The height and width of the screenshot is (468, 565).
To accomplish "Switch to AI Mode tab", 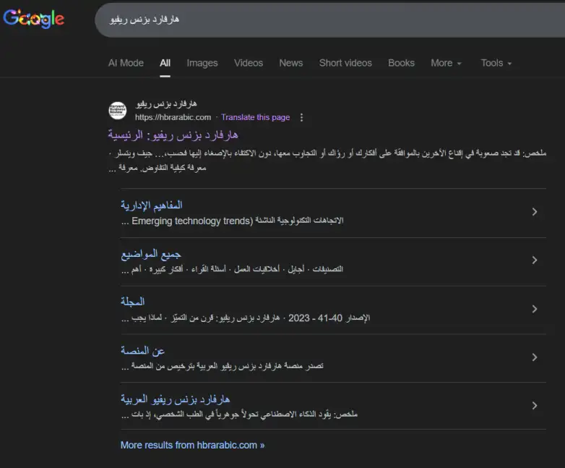I will [x=126, y=63].
